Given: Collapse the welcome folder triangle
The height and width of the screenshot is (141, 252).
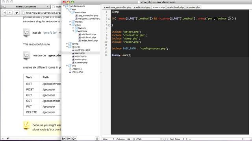Looking at the screenshot, I should [74, 31].
